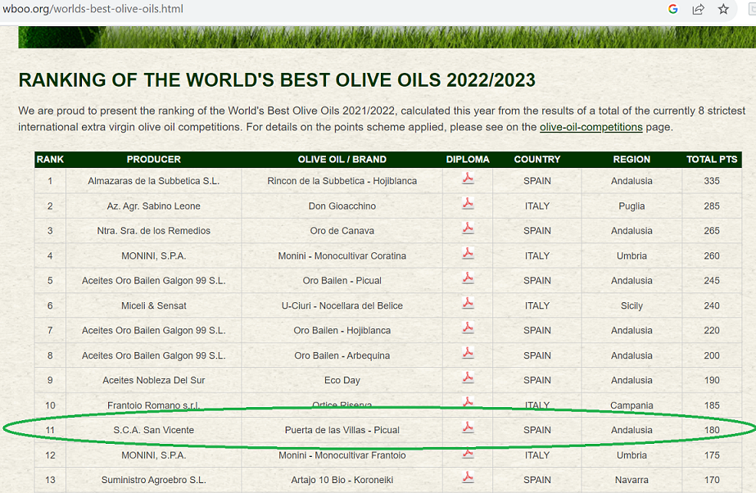The height and width of the screenshot is (493, 756).
Task: Click brand Monini - Monocultivar Frantoio
Action: (342, 455)
